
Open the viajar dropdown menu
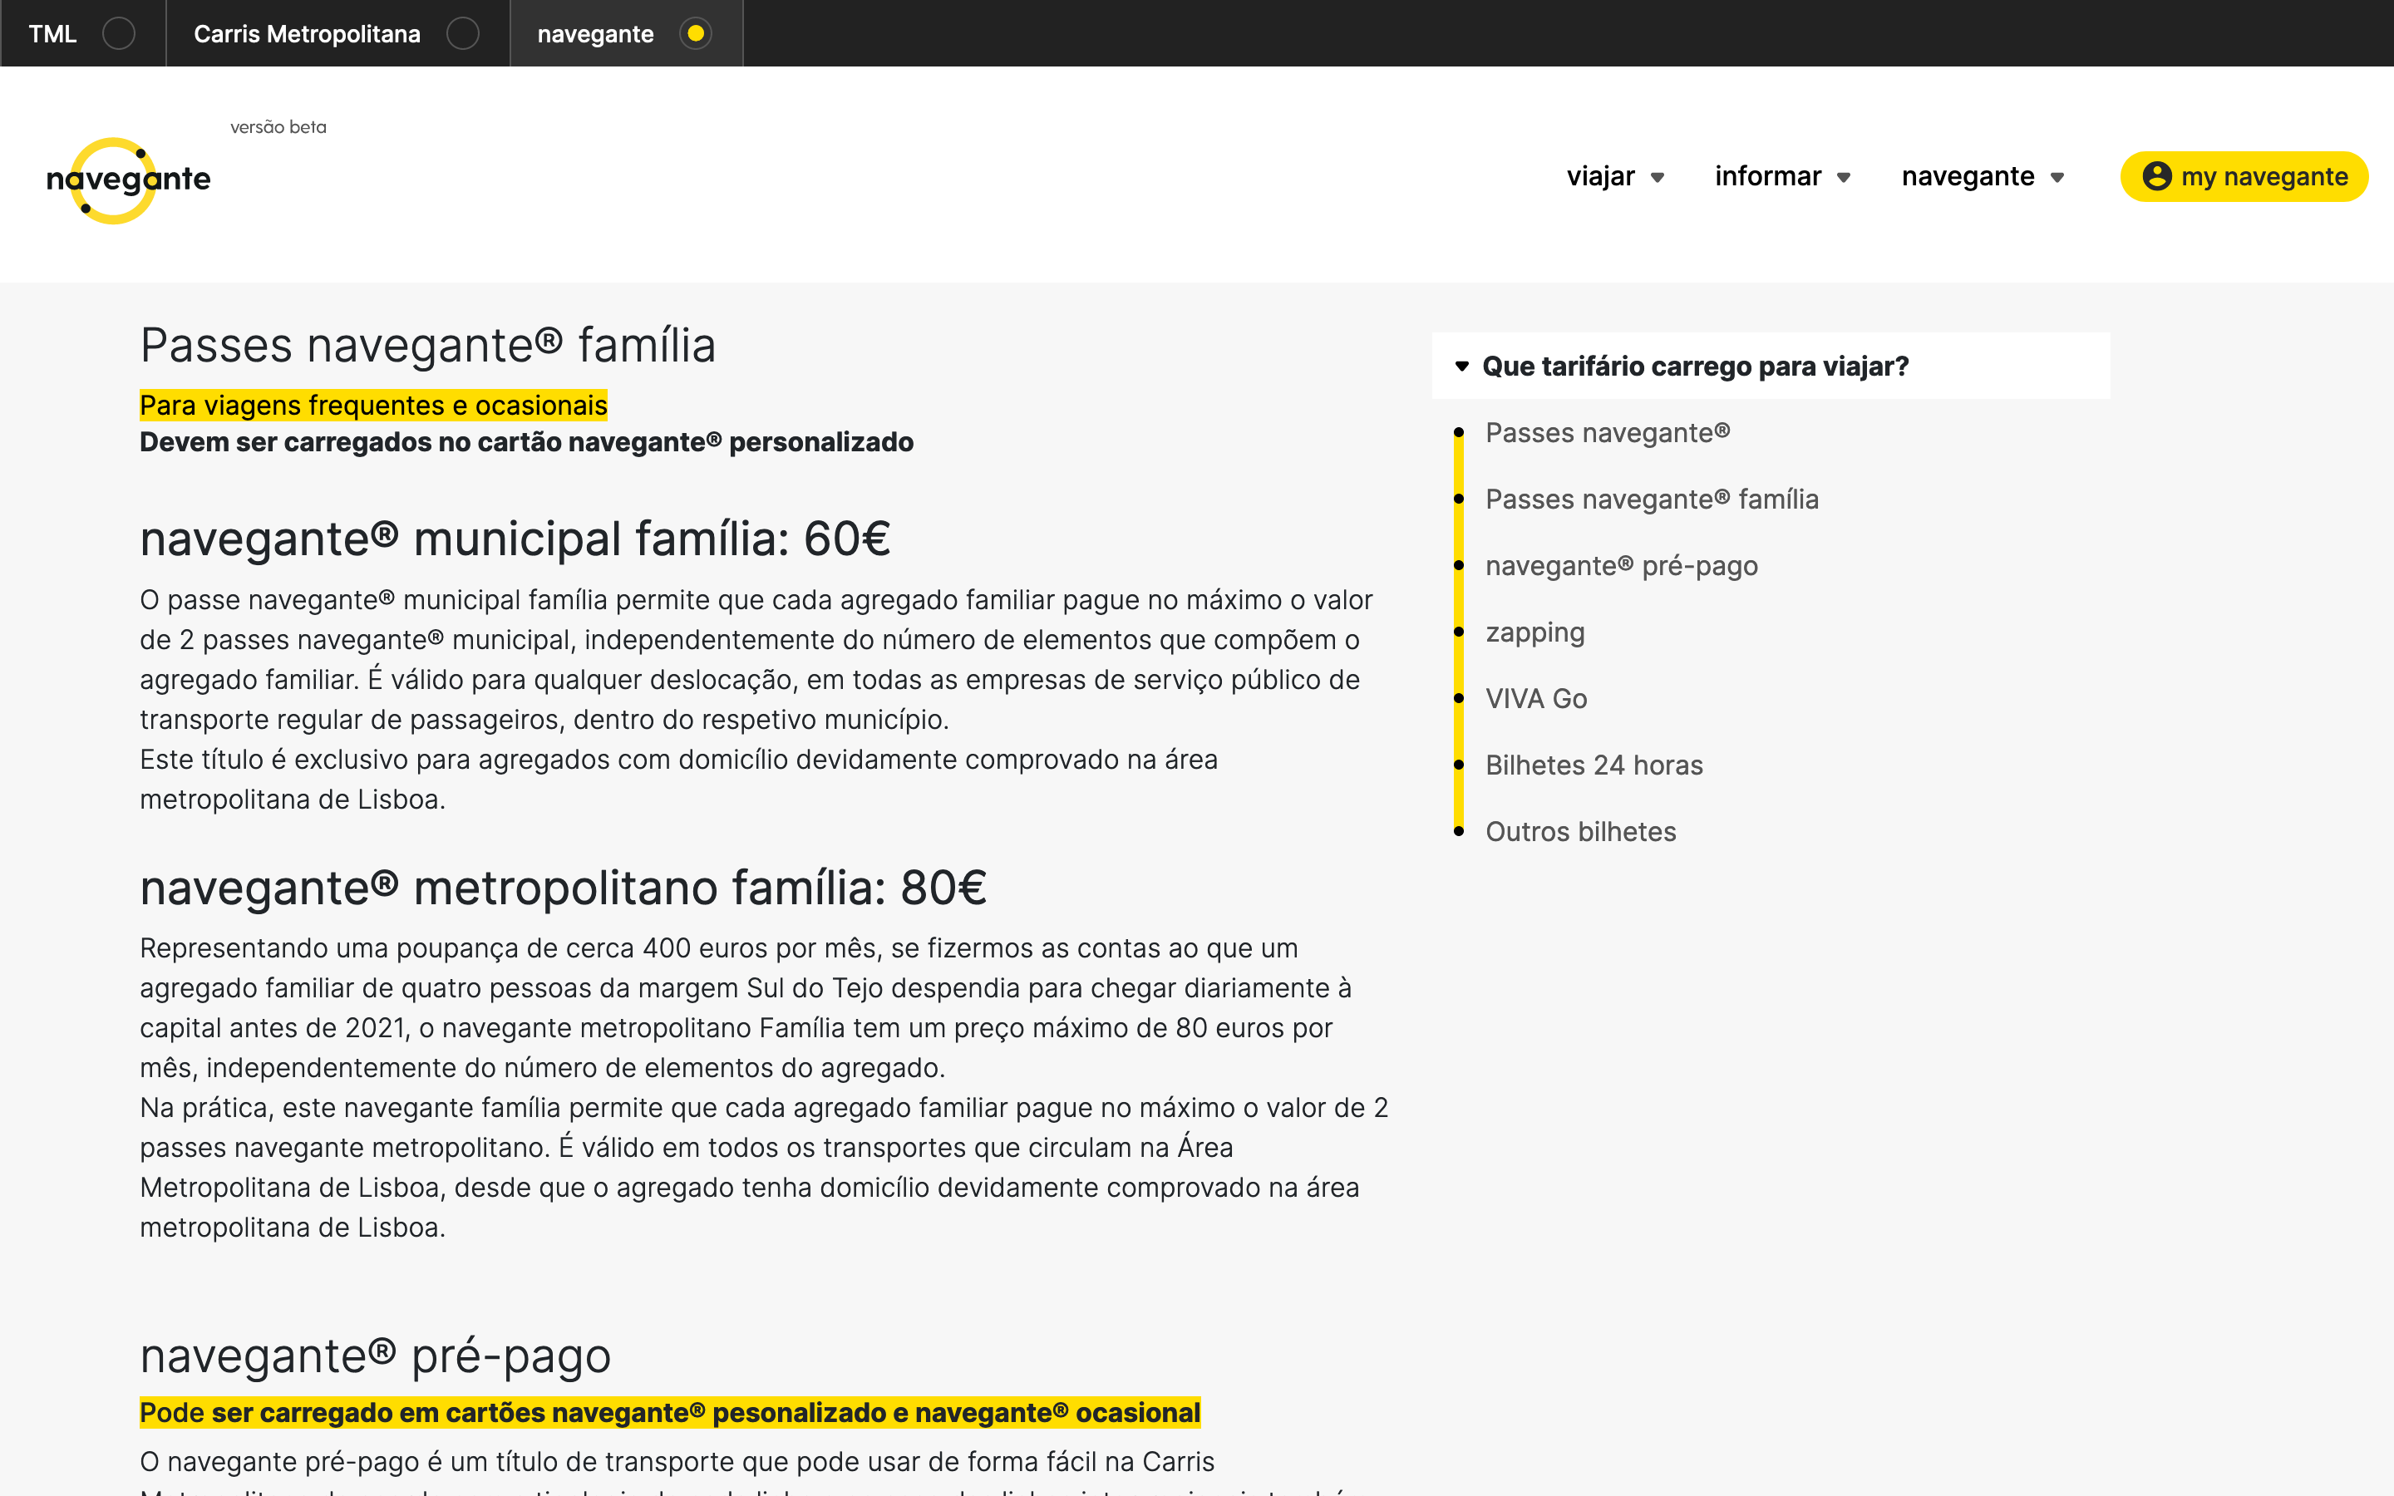1615,177
